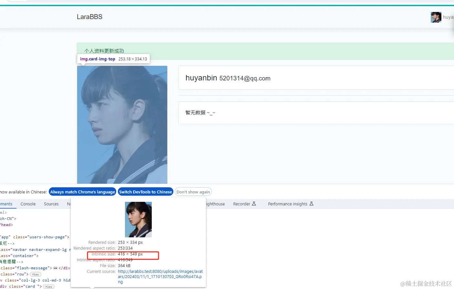The width and height of the screenshot is (454, 289).
Task: Click 'Switch DevTools to Chinese' button
Action: tap(146, 192)
